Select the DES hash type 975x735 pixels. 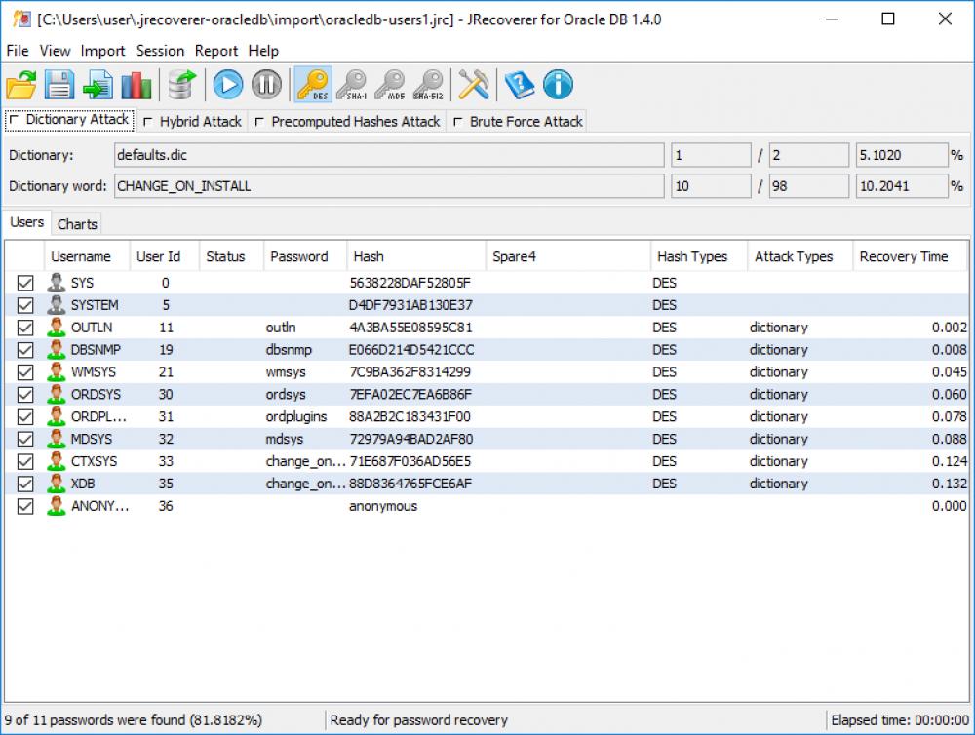pyautogui.click(x=313, y=85)
